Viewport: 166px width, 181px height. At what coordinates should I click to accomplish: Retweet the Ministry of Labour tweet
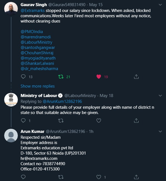click(x=61, y=121)
